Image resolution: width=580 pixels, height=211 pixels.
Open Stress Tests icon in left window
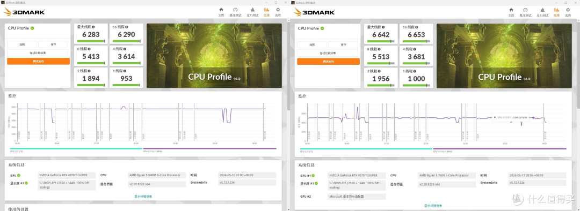coord(252,12)
